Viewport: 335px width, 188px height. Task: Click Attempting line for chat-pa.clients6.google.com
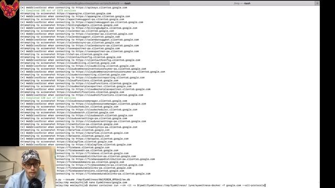point(64,54)
